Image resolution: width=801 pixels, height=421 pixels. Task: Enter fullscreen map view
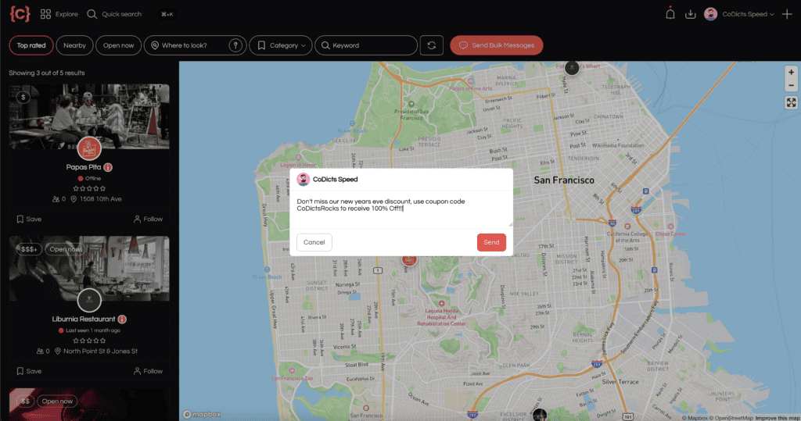pos(791,102)
